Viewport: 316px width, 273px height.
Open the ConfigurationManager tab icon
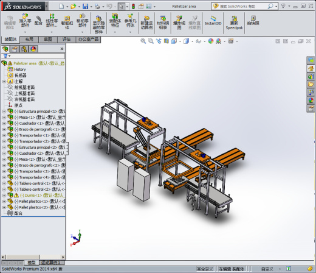point(24,49)
